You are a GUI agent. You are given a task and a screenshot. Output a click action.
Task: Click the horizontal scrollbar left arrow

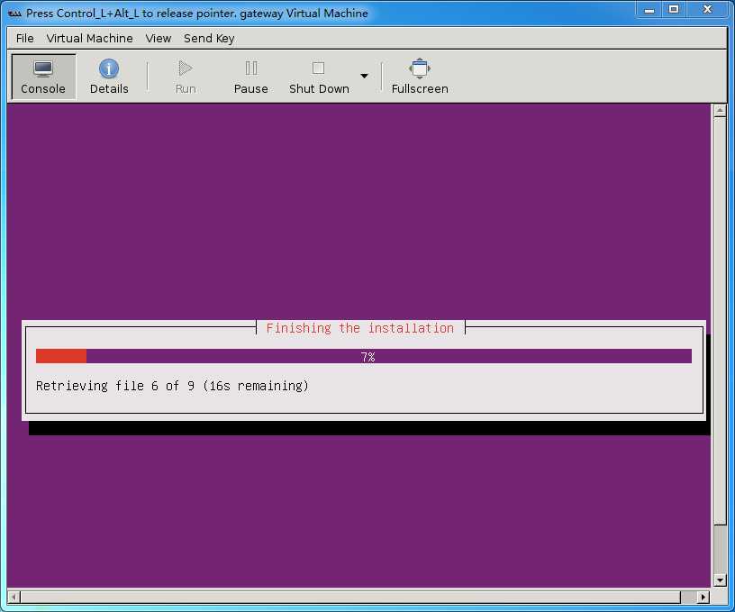tap(14, 597)
